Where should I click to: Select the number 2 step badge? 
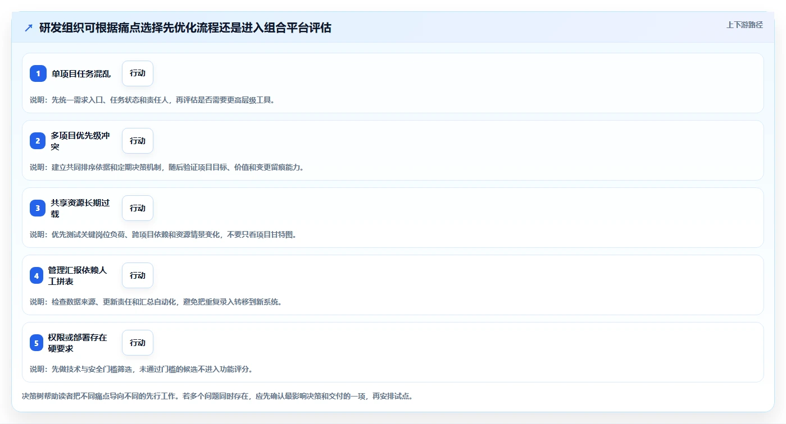[38, 141]
